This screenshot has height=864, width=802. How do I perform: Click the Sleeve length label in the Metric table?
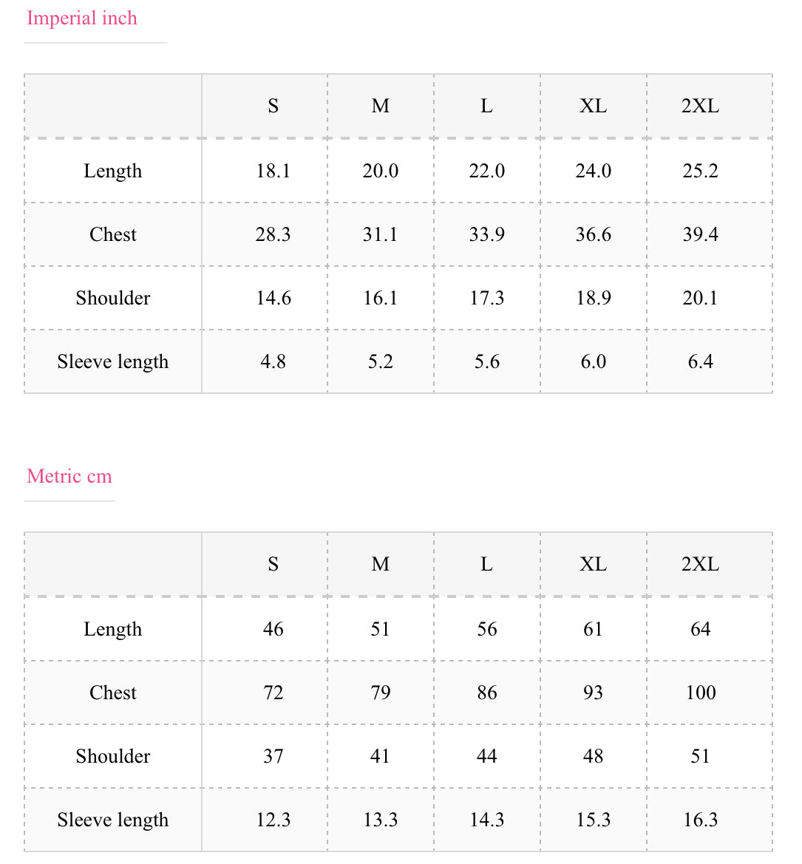[x=113, y=820]
